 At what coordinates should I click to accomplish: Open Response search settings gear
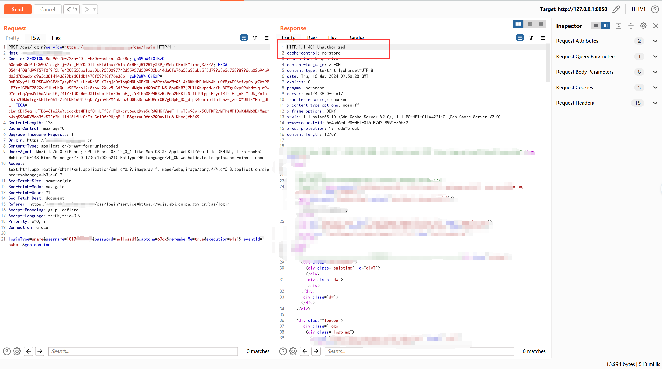pos(293,351)
